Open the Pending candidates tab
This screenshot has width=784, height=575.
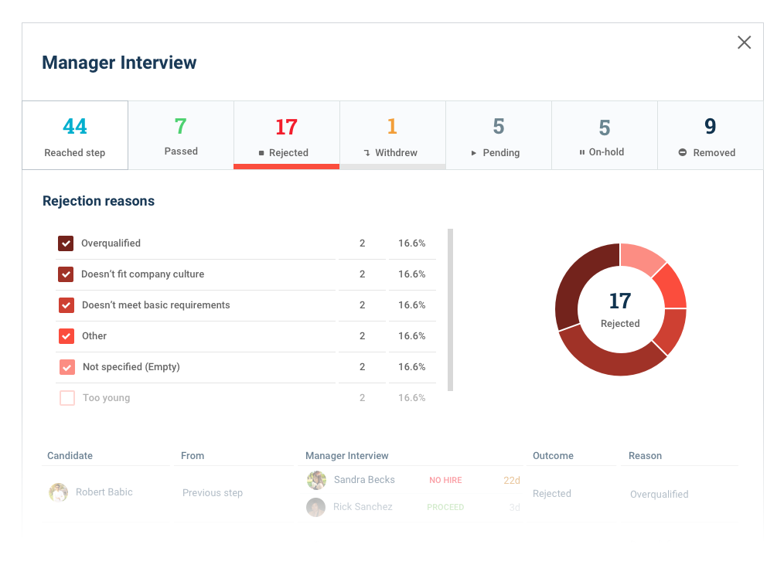click(498, 135)
